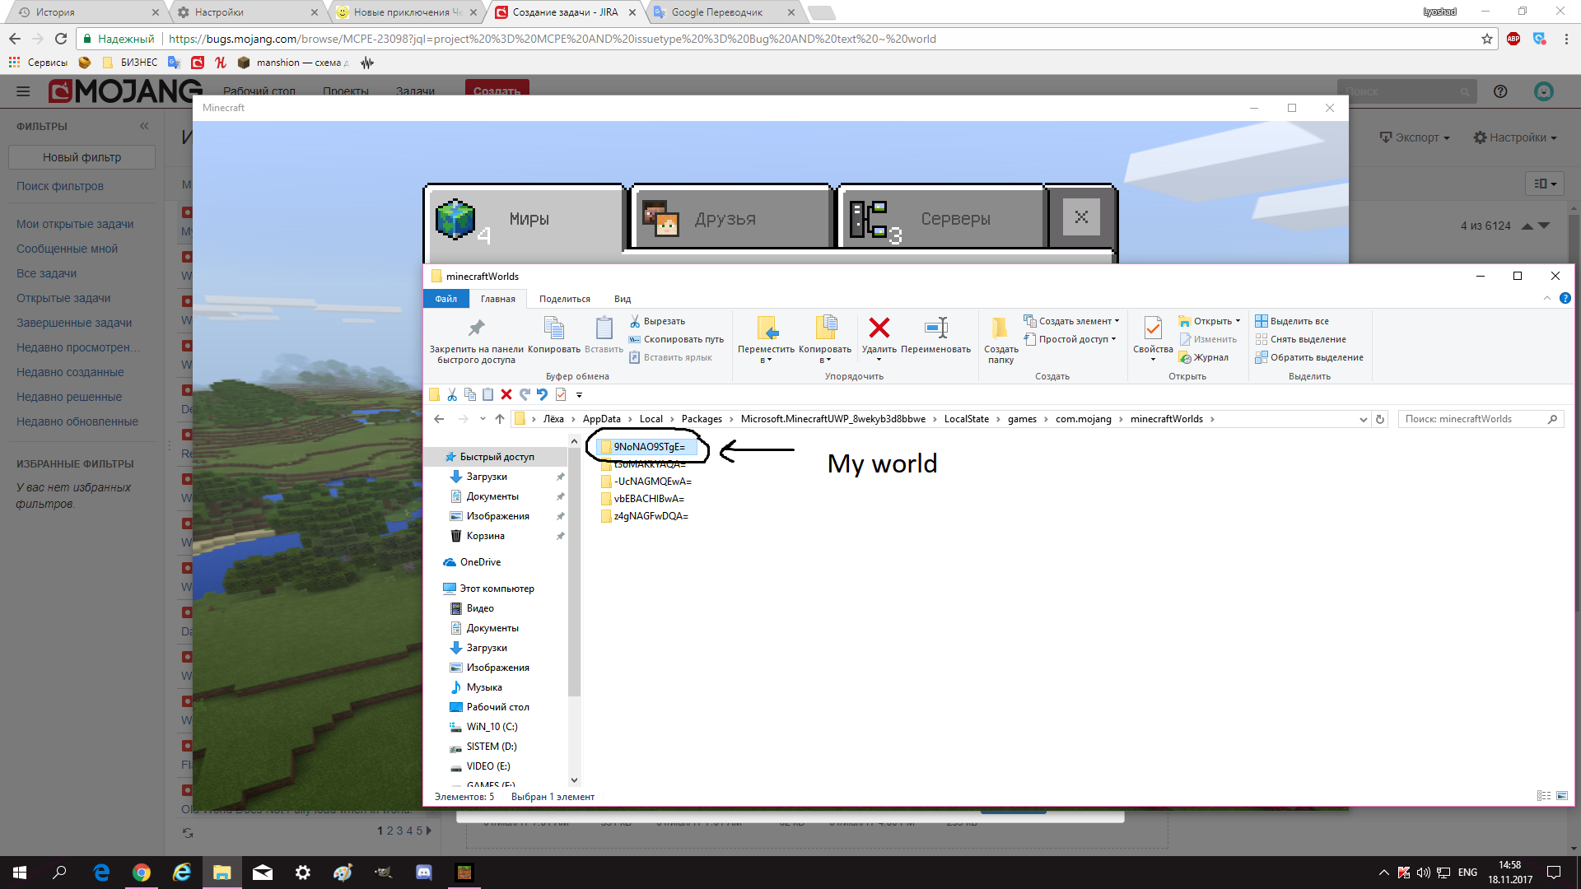
Task: Click the Properties icon in ribbon
Action: [x=1153, y=329]
